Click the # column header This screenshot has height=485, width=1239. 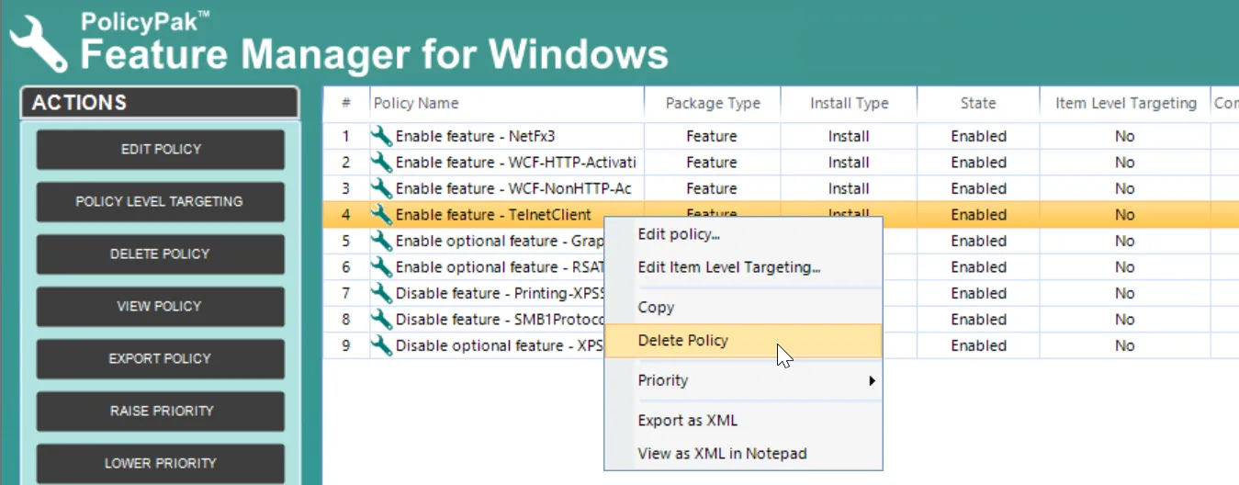(x=346, y=104)
